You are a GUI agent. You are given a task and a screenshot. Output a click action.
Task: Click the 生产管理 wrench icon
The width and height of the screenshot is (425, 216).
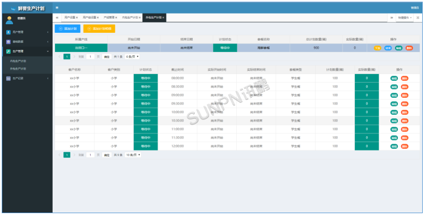(8, 51)
